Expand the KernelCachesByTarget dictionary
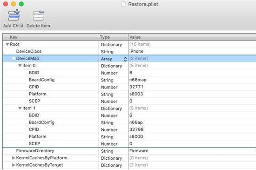 pyautogui.click(x=13, y=165)
